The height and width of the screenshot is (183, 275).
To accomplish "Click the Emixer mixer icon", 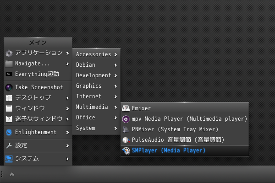I will point(126,108).
